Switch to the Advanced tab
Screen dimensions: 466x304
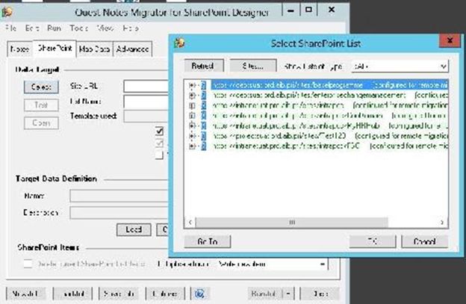click(x=132, y=49)
